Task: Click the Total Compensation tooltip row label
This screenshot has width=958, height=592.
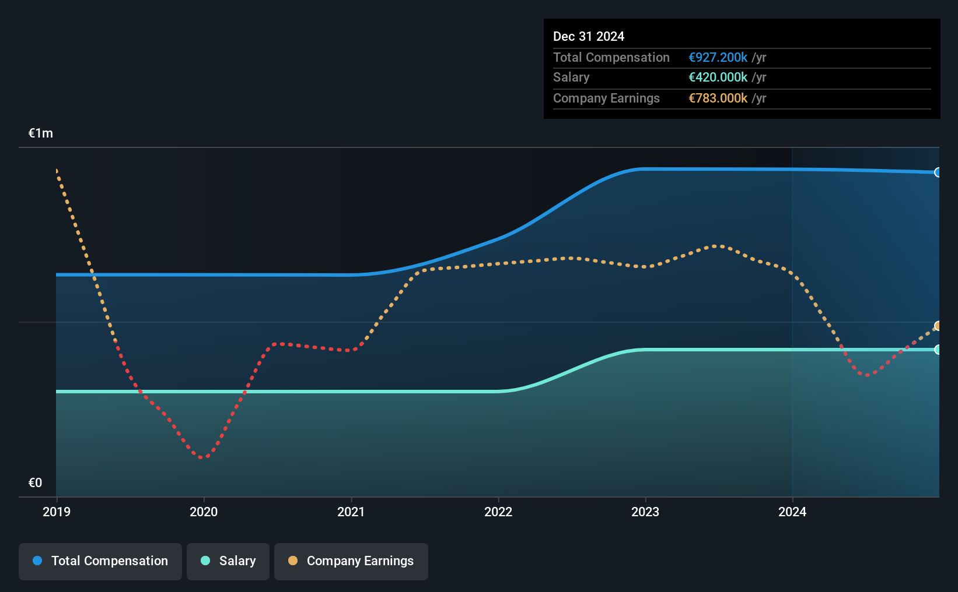Action: [611, 57]
